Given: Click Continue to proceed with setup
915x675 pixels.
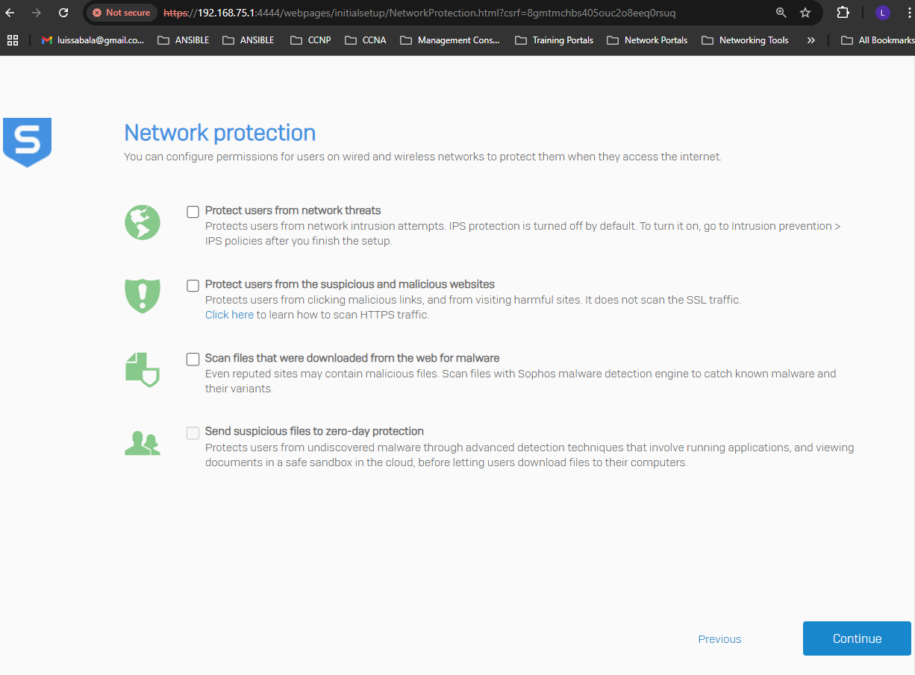Looking at the screenshot, I should coord(857,638).
